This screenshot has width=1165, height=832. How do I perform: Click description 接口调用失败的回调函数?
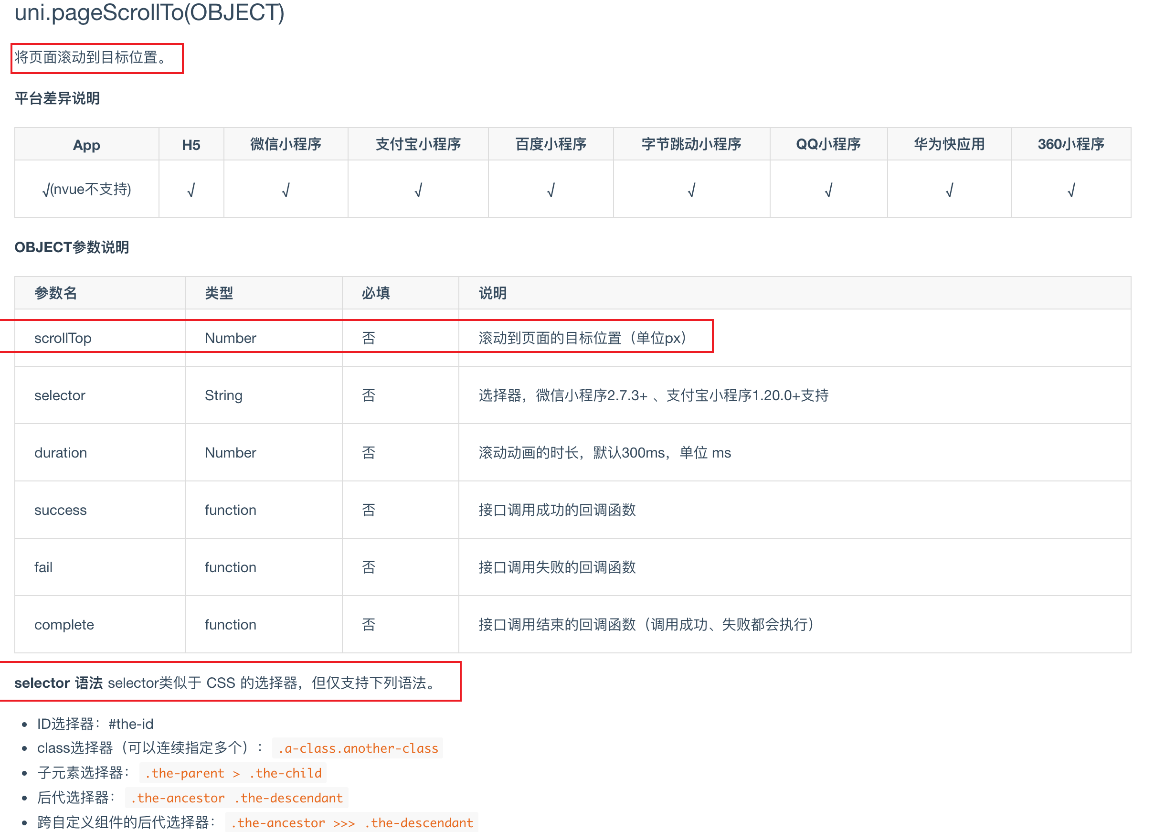pos(557,568)
